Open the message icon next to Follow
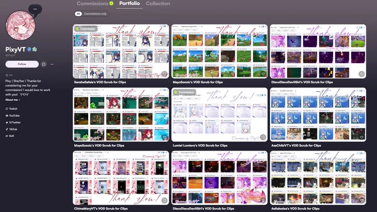The image size is (377, 212). (x=44, y=64)
